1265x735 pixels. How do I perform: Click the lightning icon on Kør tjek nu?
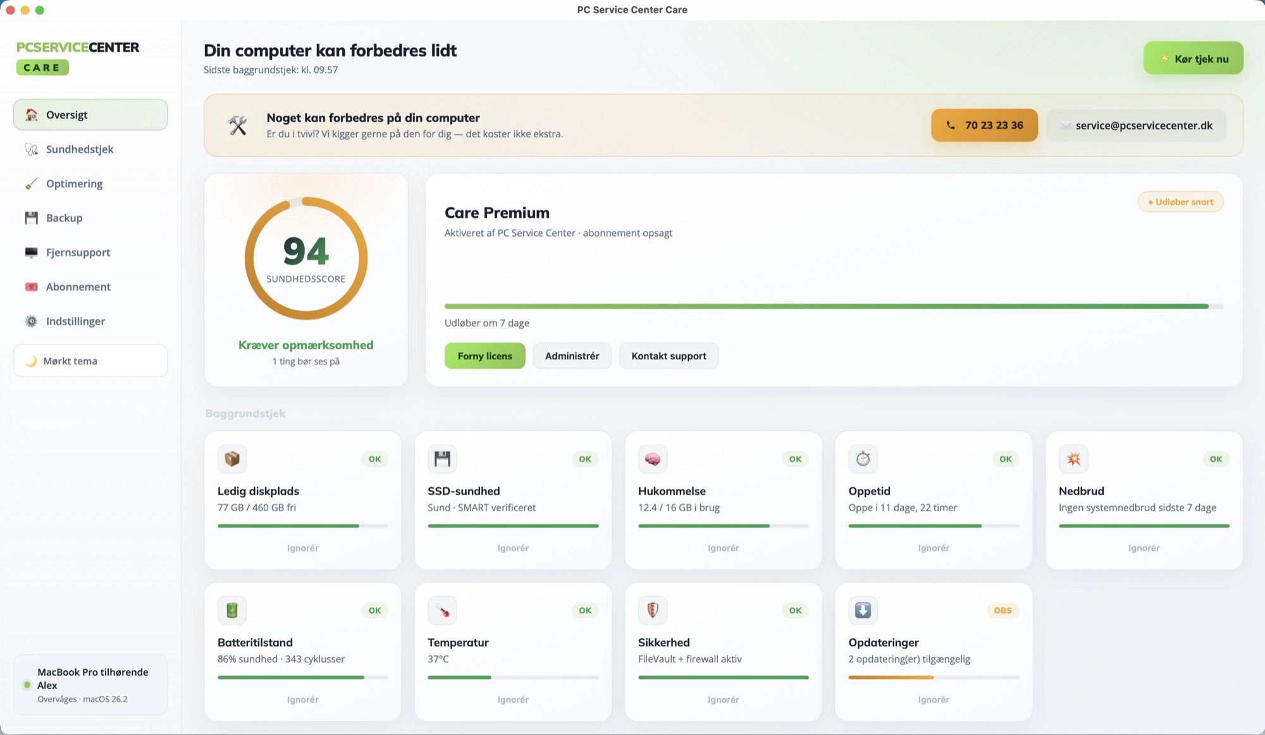pyautogui.click(x=1164, y=59)
